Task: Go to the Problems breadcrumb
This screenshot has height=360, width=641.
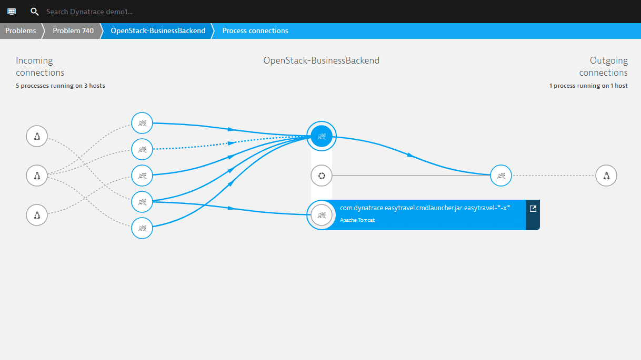Action: tap(21, 30)
